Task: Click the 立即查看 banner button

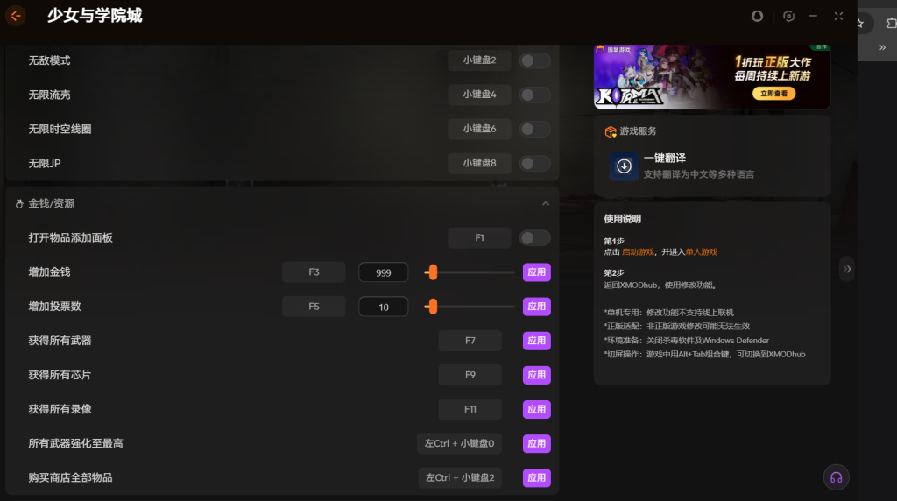Action: [773, 94]
